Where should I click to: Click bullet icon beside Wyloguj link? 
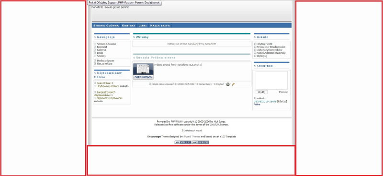click(x=255, y=56)
